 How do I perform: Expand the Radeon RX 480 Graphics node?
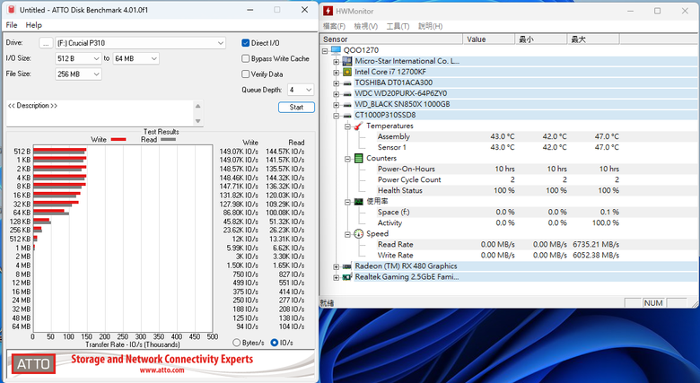tap(336, 266)
